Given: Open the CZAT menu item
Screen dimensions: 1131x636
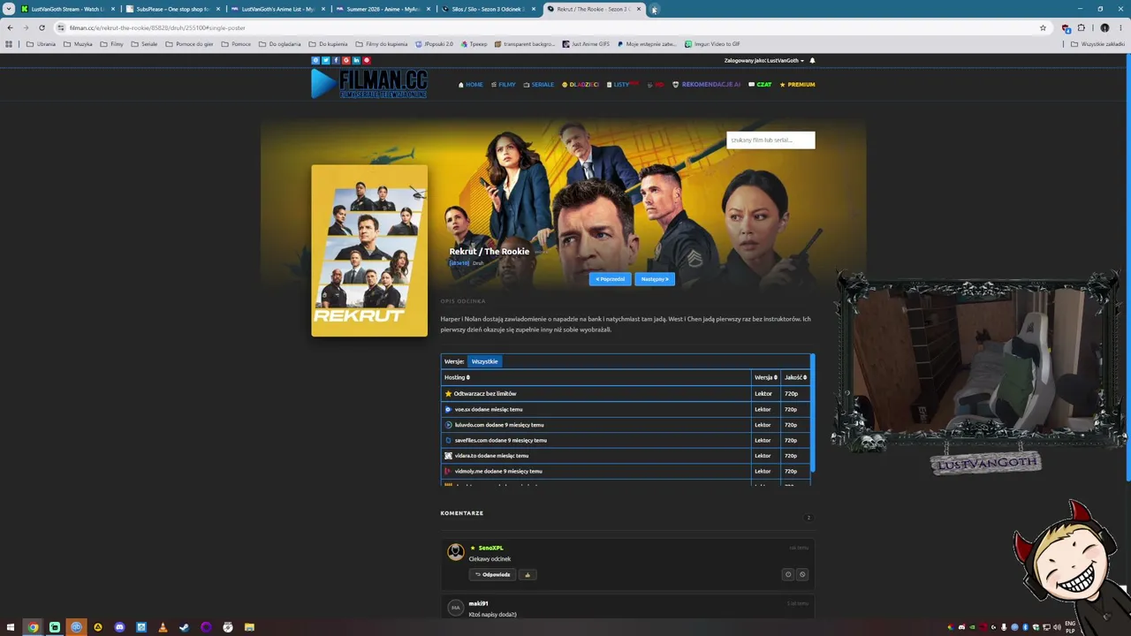Looking at the screenshot, I should pos(760,85).
